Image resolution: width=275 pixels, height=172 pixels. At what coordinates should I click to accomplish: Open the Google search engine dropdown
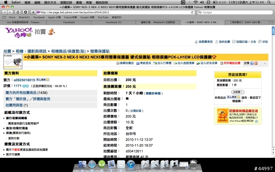(200, 12)
